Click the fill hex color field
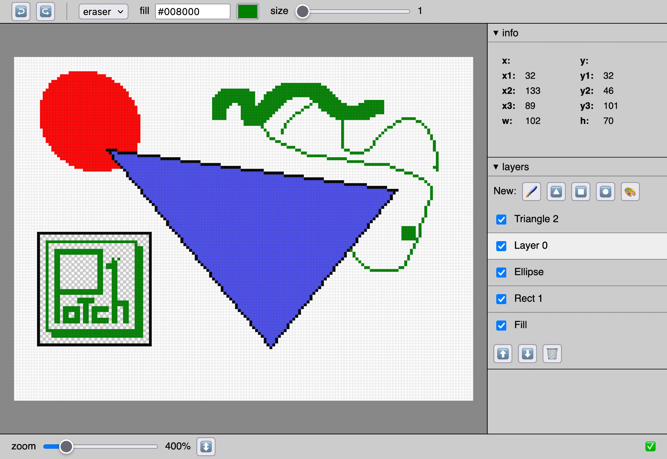667x459 pixels. tap(192, 12)
